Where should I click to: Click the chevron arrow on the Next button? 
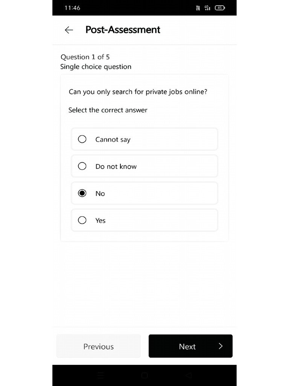pos(221,346)
